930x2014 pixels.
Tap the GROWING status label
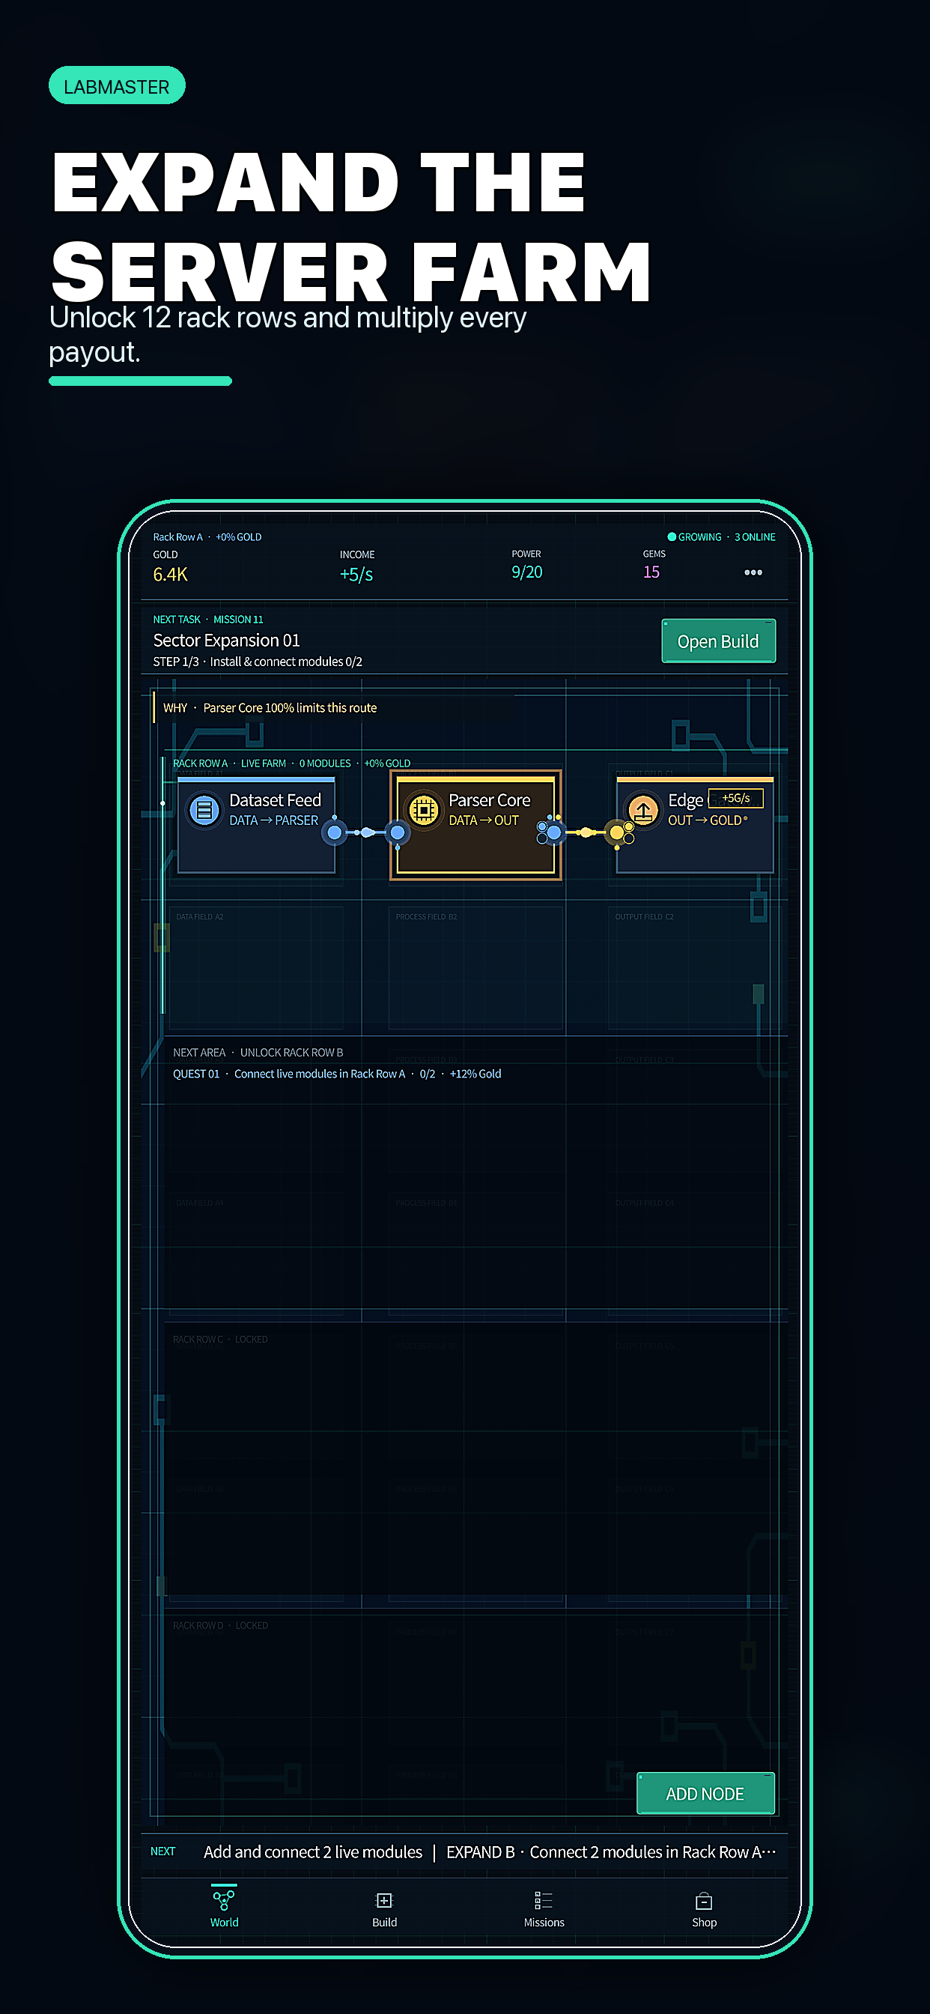(x=699, y=537)
